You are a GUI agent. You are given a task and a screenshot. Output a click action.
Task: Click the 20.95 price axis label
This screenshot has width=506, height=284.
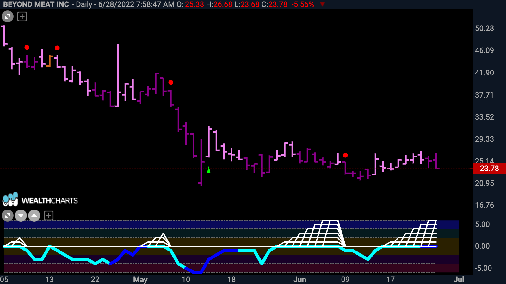click(484, 183)
